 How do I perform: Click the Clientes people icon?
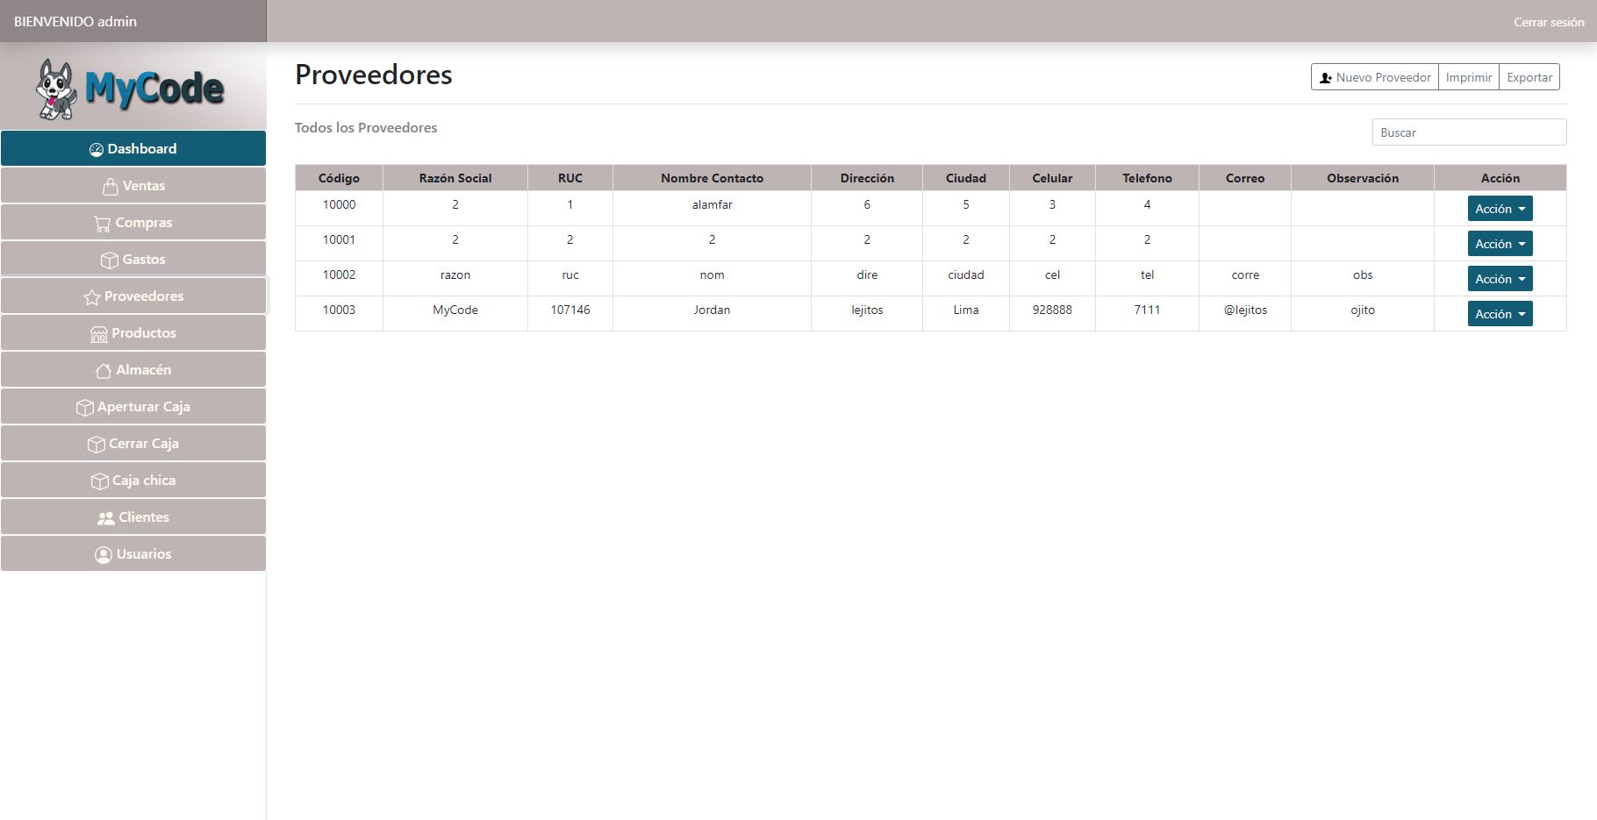pos(105,518)
